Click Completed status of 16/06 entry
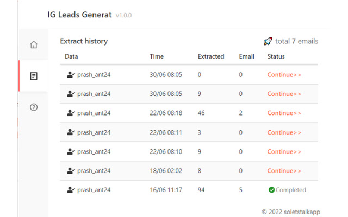 290,190
